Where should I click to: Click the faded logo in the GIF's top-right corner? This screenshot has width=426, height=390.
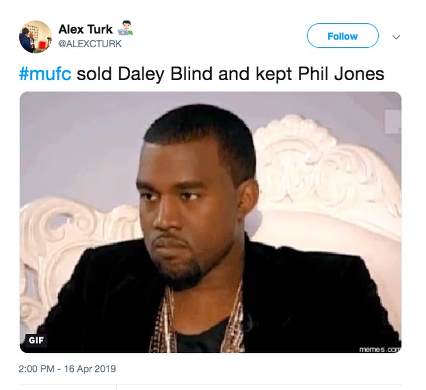(392, 122)
